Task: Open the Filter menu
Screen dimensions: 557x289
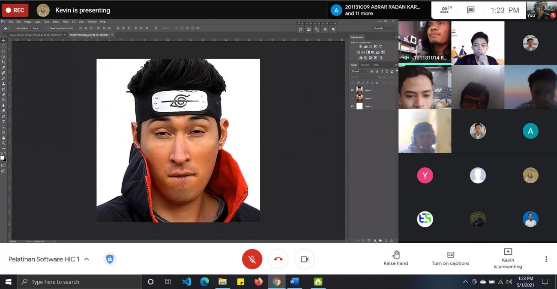Action: [x=66, y=21]
